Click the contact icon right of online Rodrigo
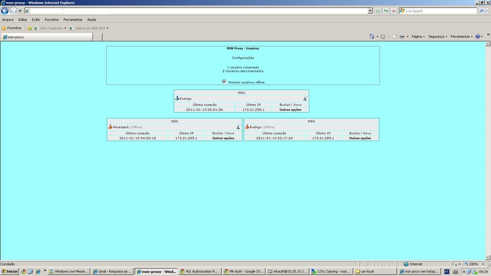 [x=304, y=99]
